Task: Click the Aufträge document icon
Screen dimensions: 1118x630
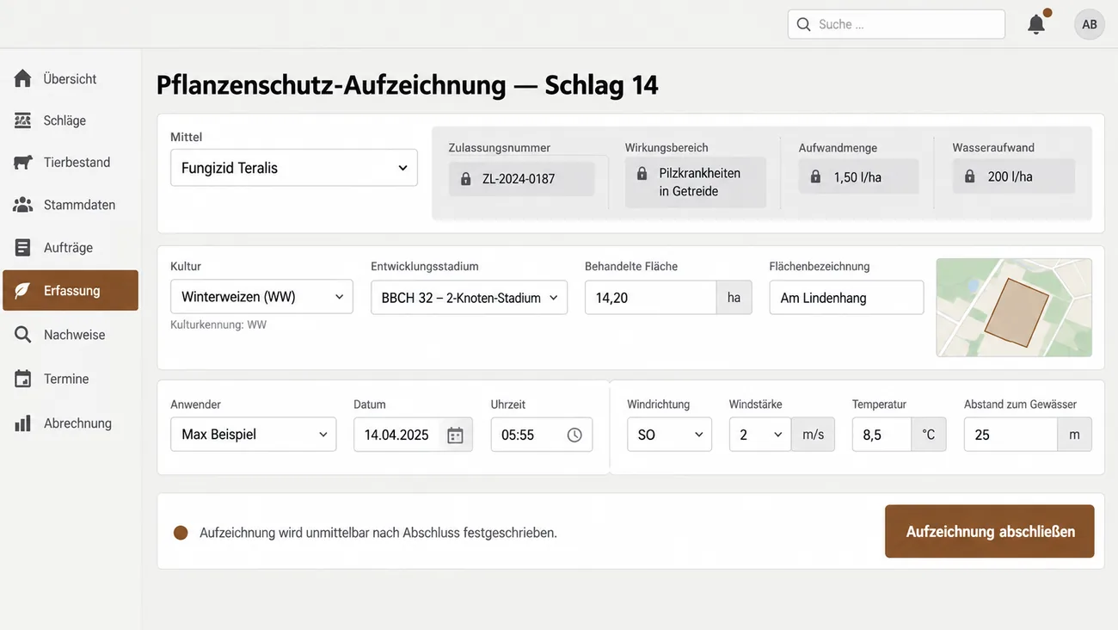Action: pyautogui.click(x=23, y=248)
